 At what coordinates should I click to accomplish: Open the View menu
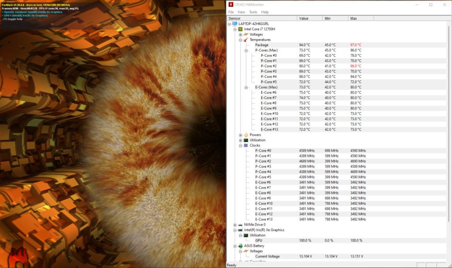(241, 12)
